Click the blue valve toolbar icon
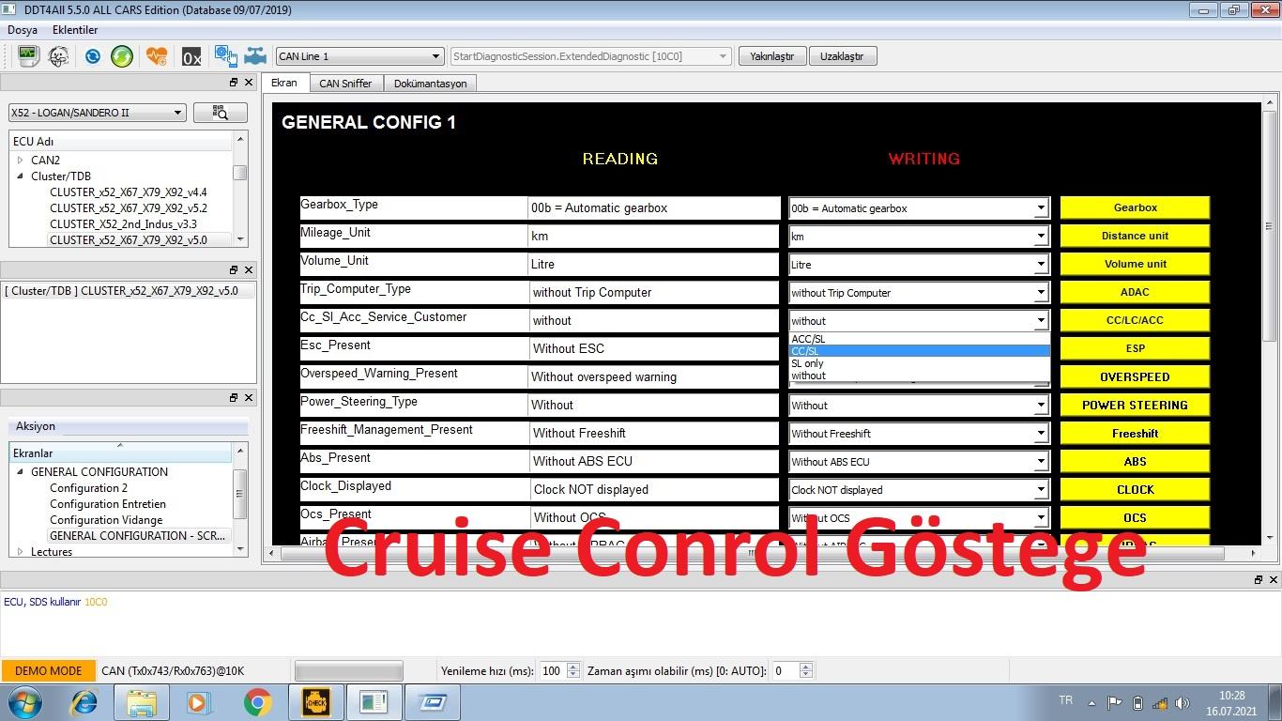This screenshot has width=1282, height=721. click(x=255, y=56)
